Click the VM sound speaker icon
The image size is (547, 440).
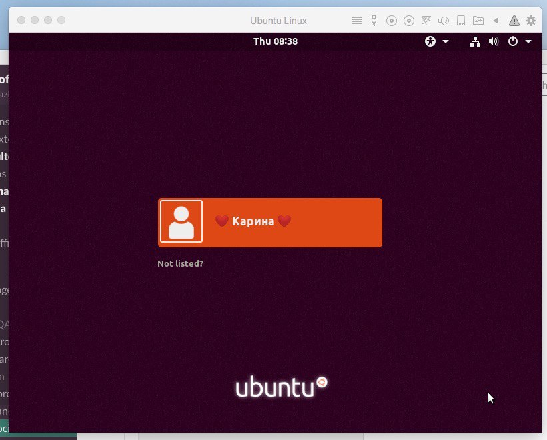coord(443,21)
